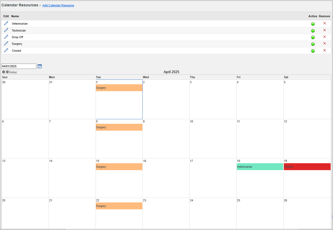Select the Technician name in resource list
Screen dimensions: 333x230
[x=19, y=30]
